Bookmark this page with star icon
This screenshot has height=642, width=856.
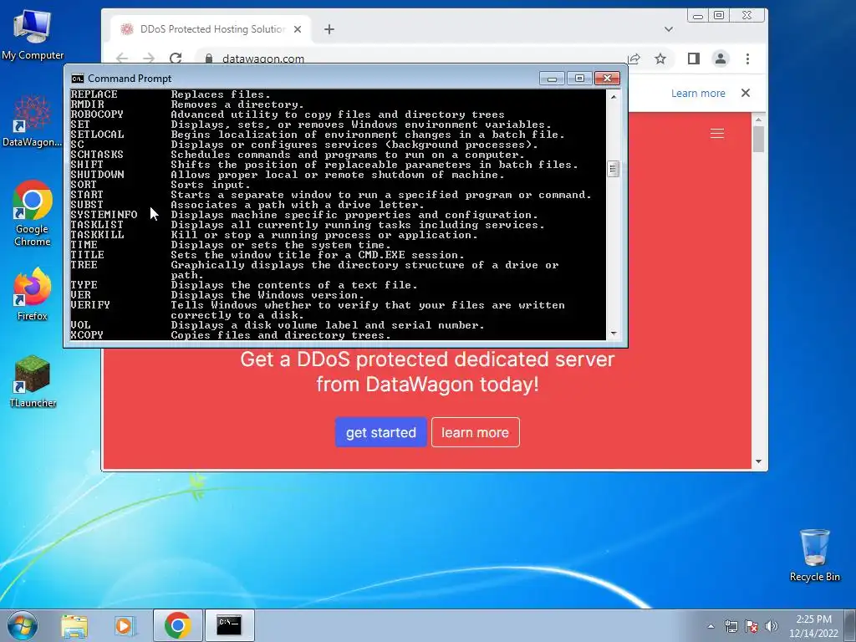click(x=660, y=59)
